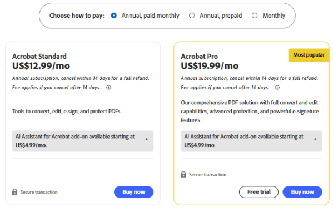
Task: Click the Acrobat Standard plan title
Action: (x=39, y=57)
